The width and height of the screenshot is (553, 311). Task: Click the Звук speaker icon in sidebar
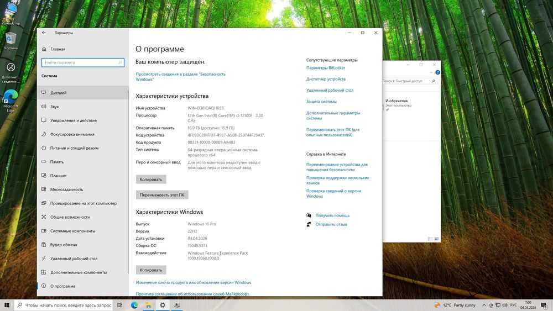point(44,107)
